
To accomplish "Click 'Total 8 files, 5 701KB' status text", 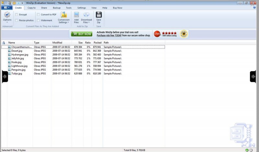I will click(134, 150).
